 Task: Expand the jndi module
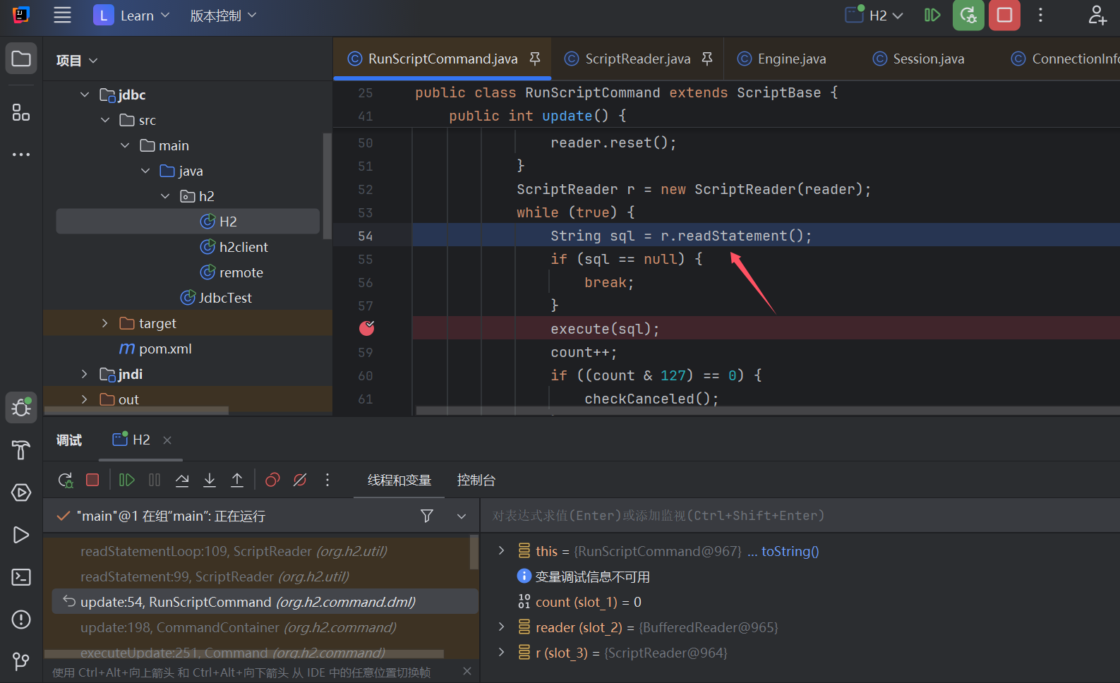click(85, 374)
